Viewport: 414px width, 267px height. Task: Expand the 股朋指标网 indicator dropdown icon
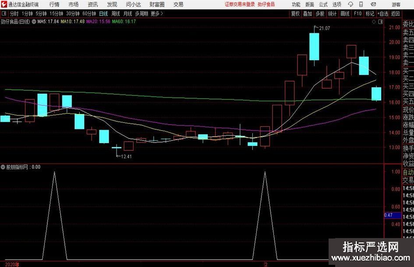[4, 167]
